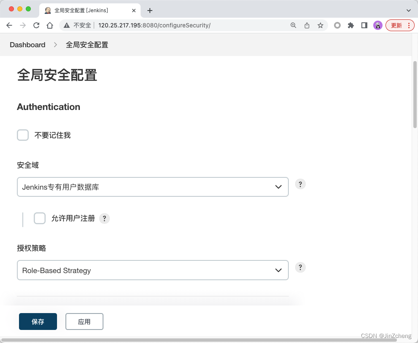
Task: Open the 授权策略 Role-Based Strategy dropdown
Action: pyautogui.click(x=153, y=270)
